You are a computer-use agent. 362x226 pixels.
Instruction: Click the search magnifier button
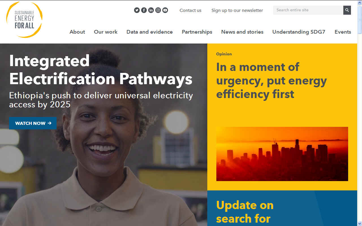(x=347, y=10)
